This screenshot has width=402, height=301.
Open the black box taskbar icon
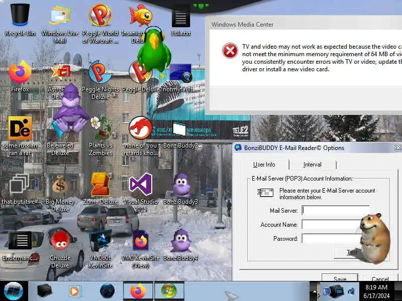point(44,291)
